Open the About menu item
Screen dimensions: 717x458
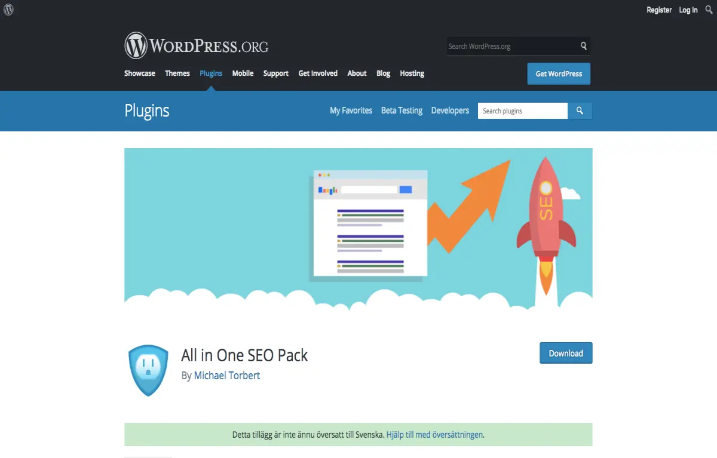(x=357, y=73)
